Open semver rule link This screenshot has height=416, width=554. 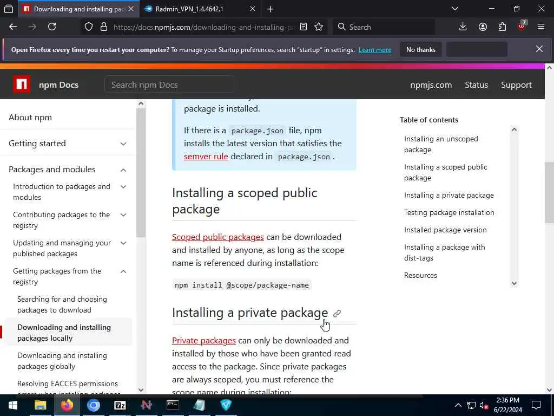[206, 157]
